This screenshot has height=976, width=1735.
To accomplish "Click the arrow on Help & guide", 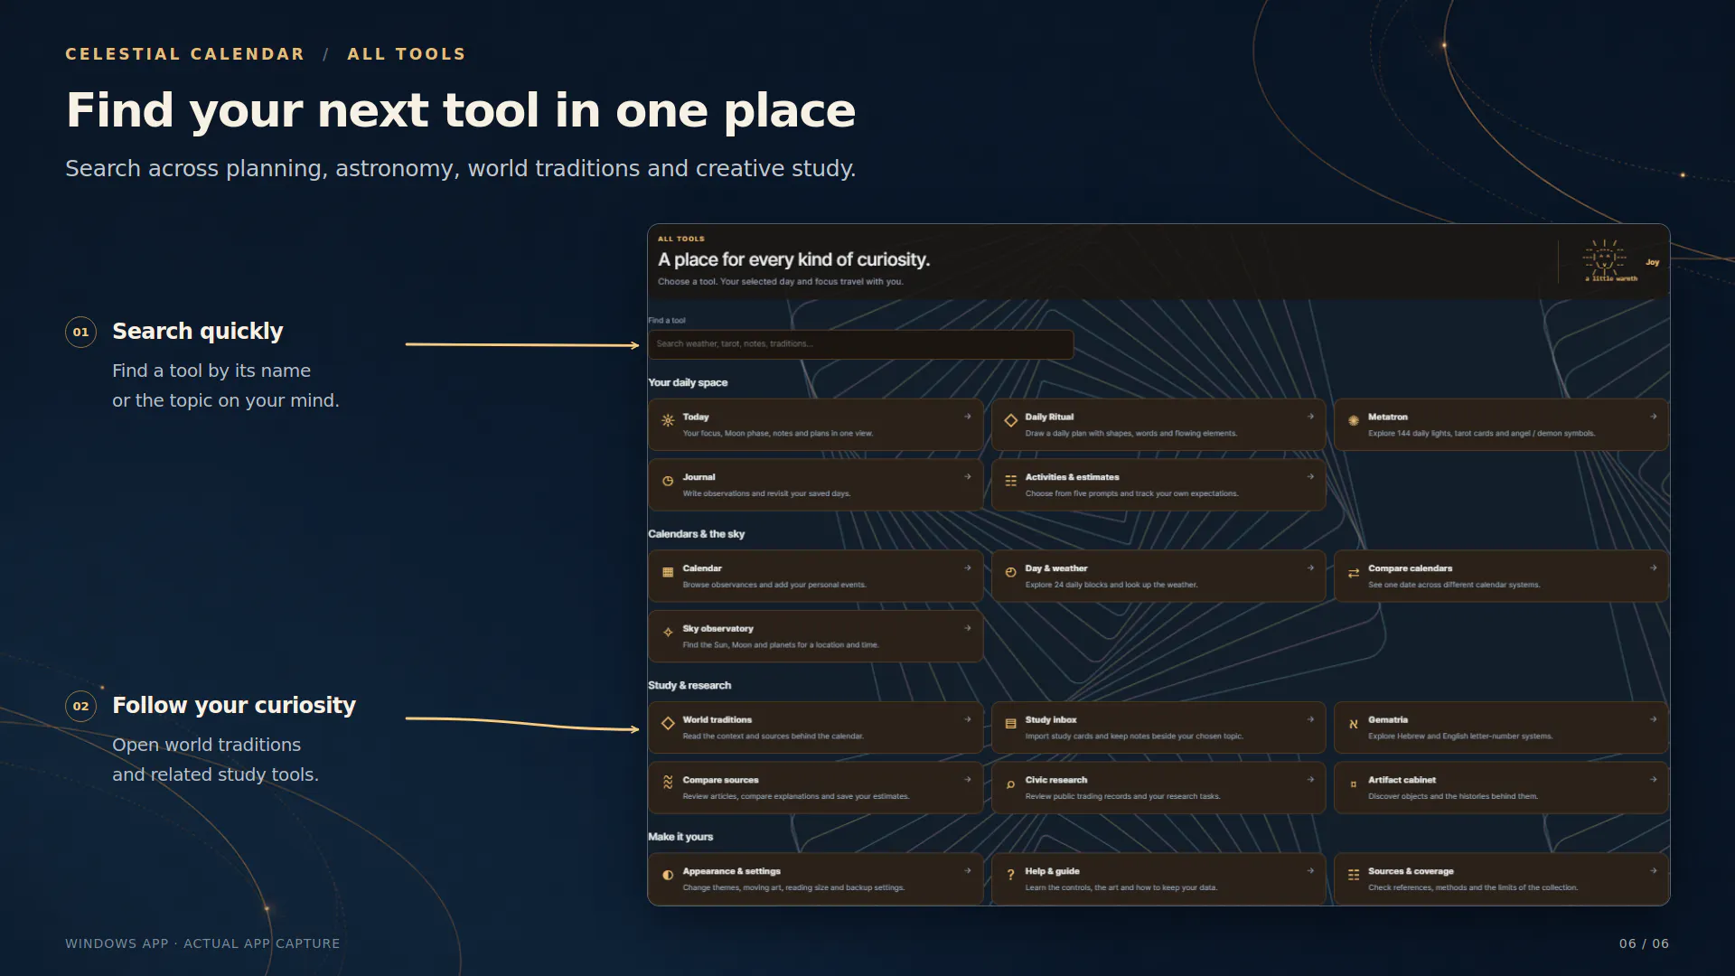I will pyautogui.click(x=1310, y=871).
